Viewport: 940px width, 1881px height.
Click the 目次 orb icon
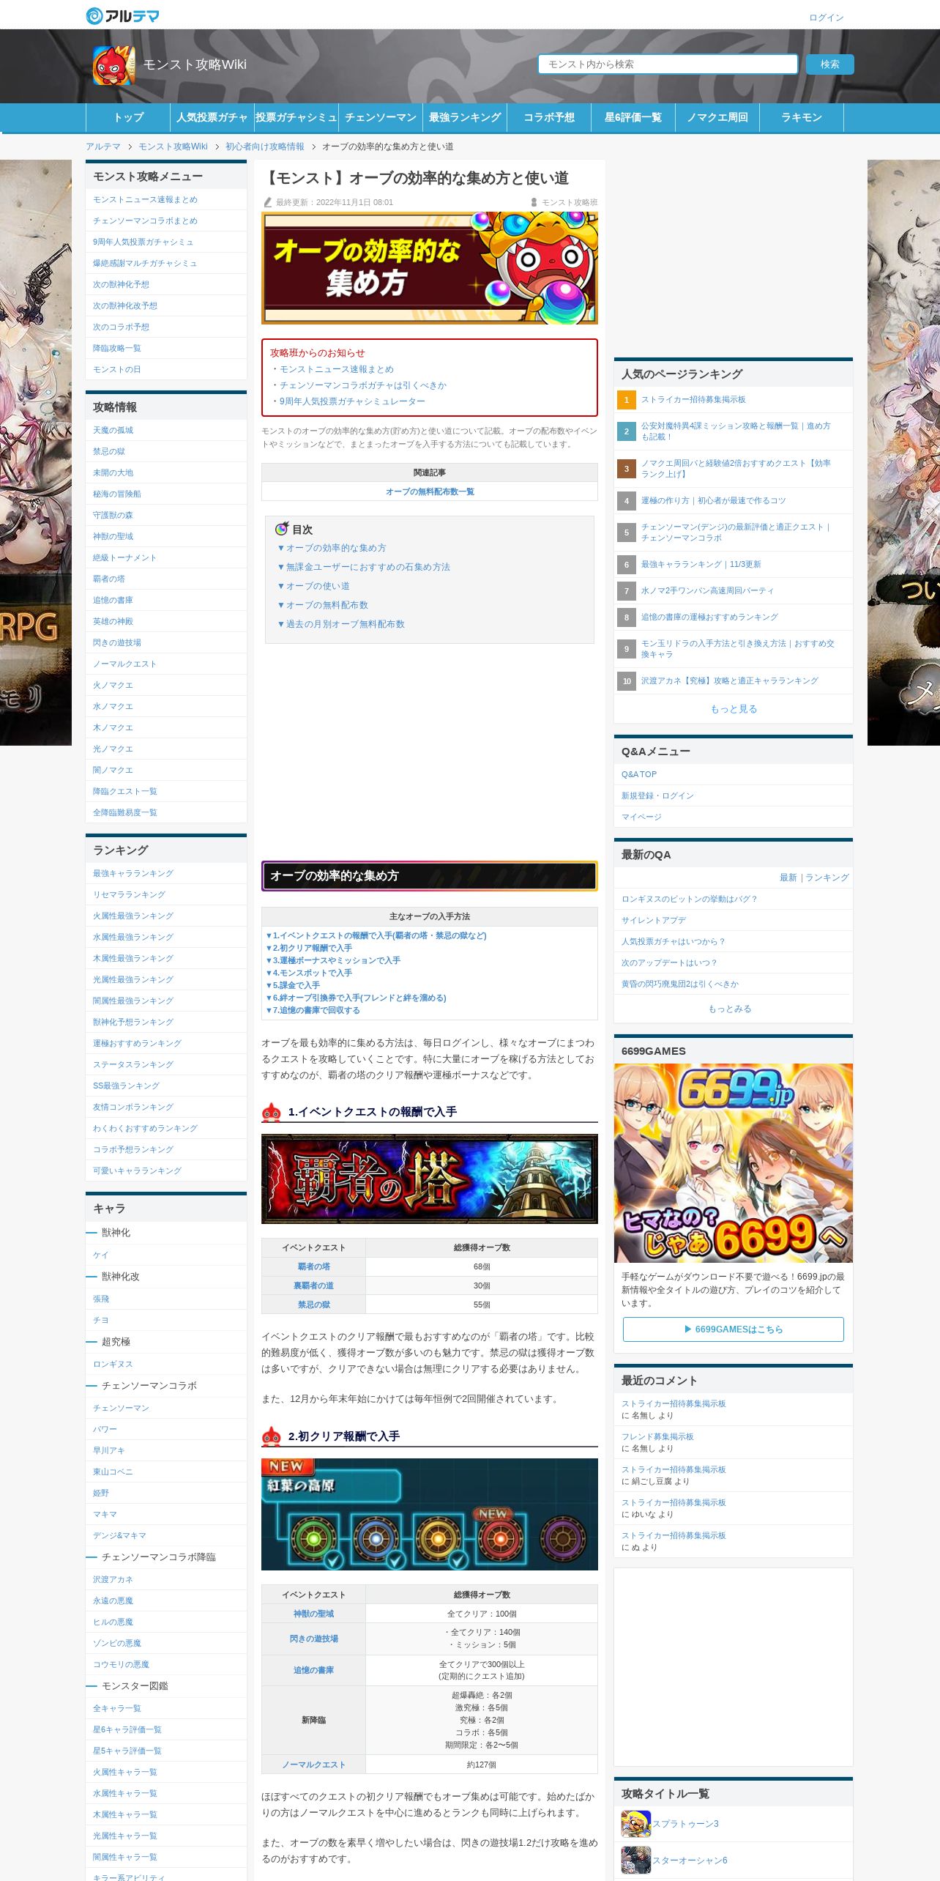tap(282, 529)
